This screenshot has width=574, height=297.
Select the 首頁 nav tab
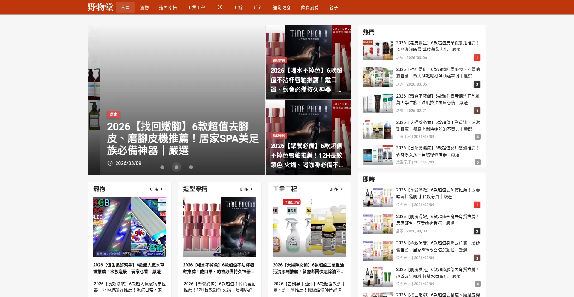pos(125,7)
